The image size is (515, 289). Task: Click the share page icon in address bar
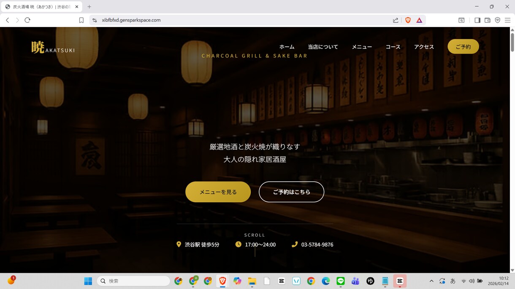click(x=396, y=20)
